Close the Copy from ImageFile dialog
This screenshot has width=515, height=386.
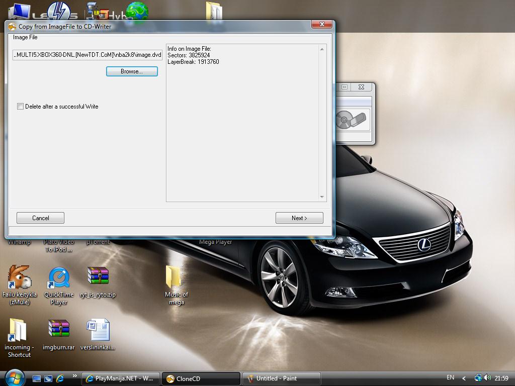coord(321,24)
